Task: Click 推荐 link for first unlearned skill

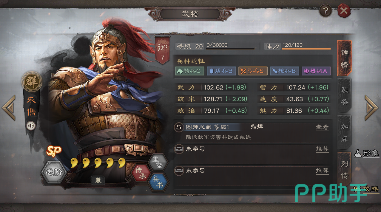Action: (322, 149)
